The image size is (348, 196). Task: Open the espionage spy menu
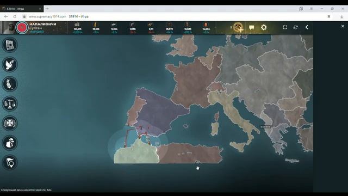tap(10, 143)
